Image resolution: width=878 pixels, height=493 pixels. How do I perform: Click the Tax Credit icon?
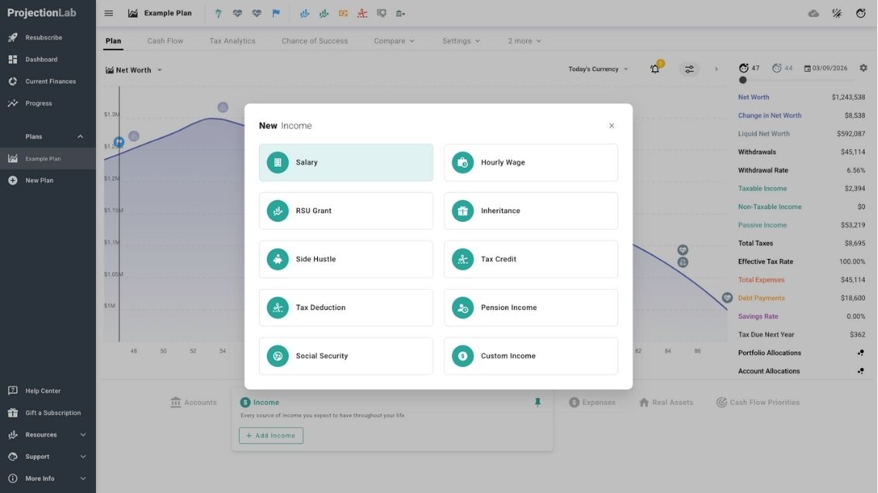tap(463, 260)
